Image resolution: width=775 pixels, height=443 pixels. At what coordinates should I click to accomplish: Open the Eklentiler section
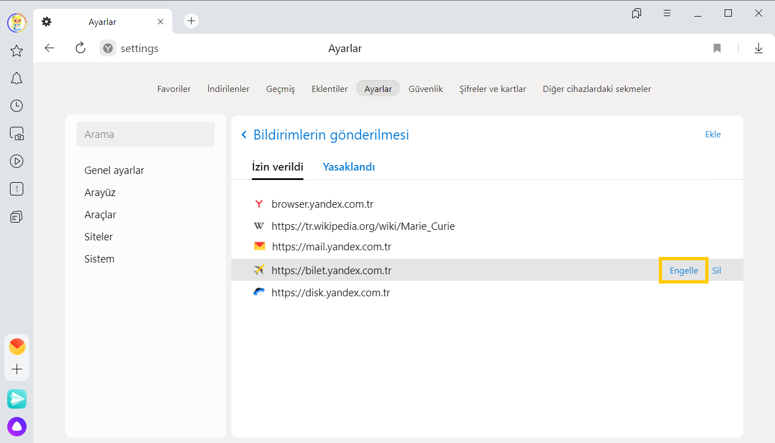coord(329,89)
